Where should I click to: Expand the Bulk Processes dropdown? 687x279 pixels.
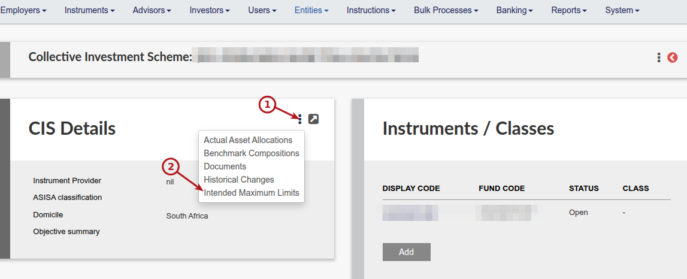click(446, 10)
